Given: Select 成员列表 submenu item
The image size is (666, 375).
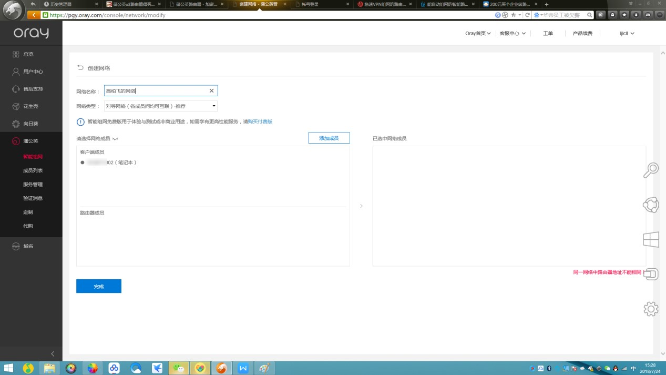Looking at the screenshot, I should pos(33,170).
